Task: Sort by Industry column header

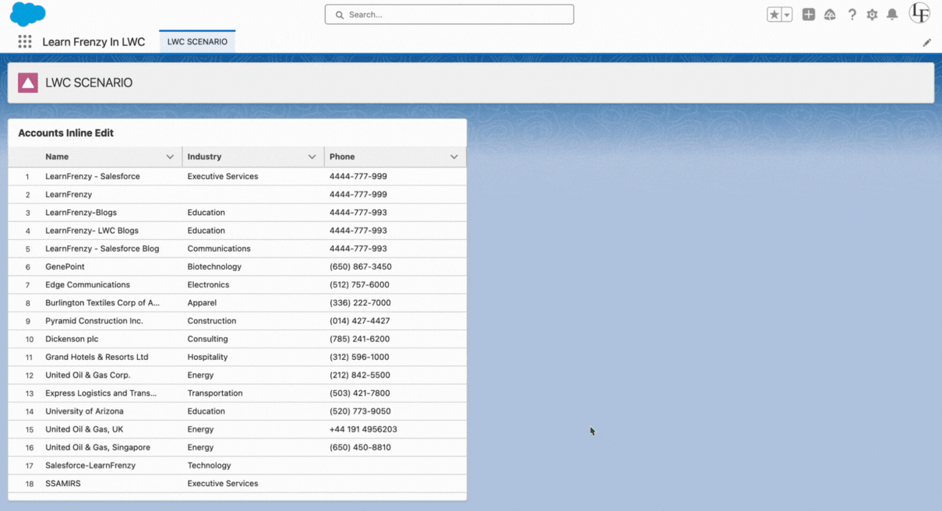Action: click(x=204, y=157)
